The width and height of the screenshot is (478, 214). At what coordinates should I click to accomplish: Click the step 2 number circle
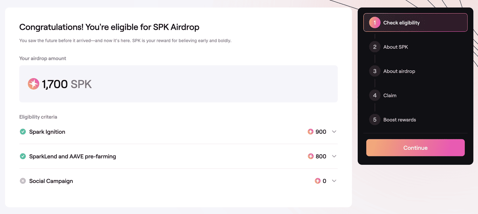[x=375, y=47]
